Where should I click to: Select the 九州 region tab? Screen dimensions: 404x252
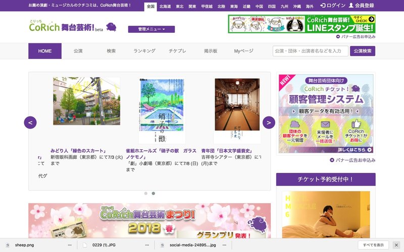[284, 7]
